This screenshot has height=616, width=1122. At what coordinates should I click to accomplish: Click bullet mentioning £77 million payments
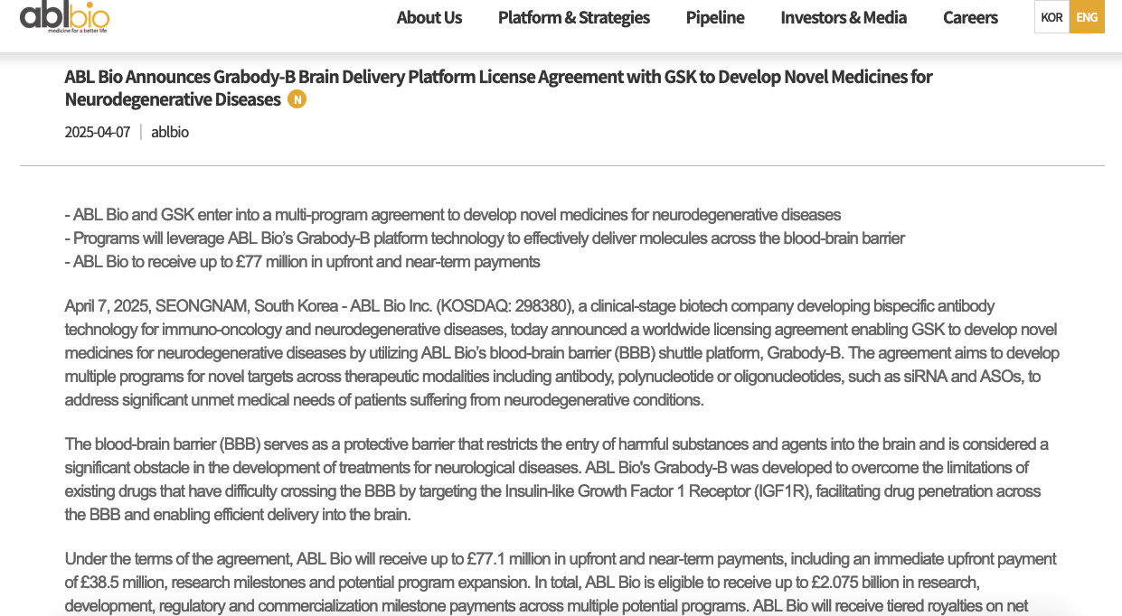coord(303,262)
